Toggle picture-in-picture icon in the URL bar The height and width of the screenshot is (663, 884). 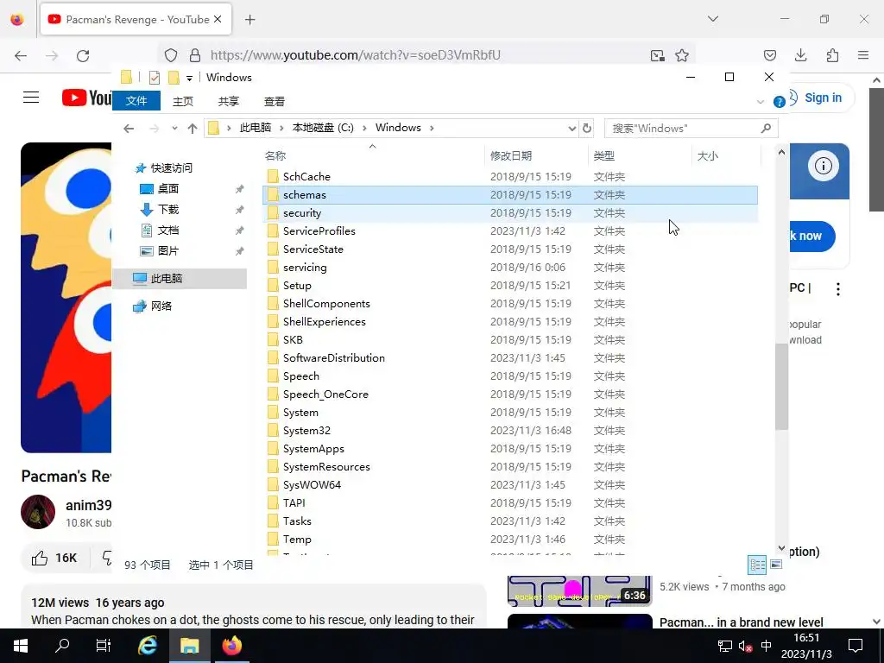(657, 55)
